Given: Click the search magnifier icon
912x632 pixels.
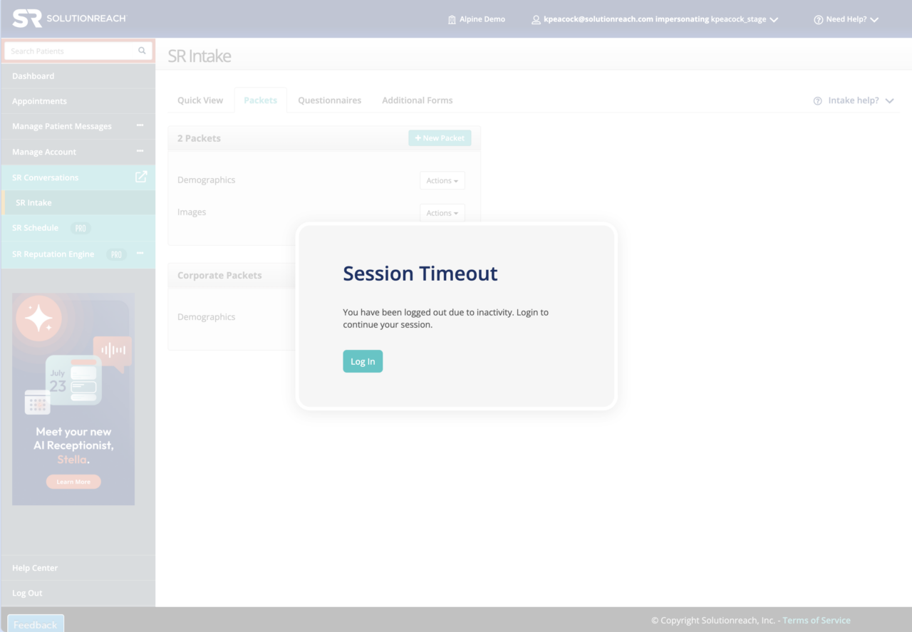Looking at the screenshot, I should 142,51.
